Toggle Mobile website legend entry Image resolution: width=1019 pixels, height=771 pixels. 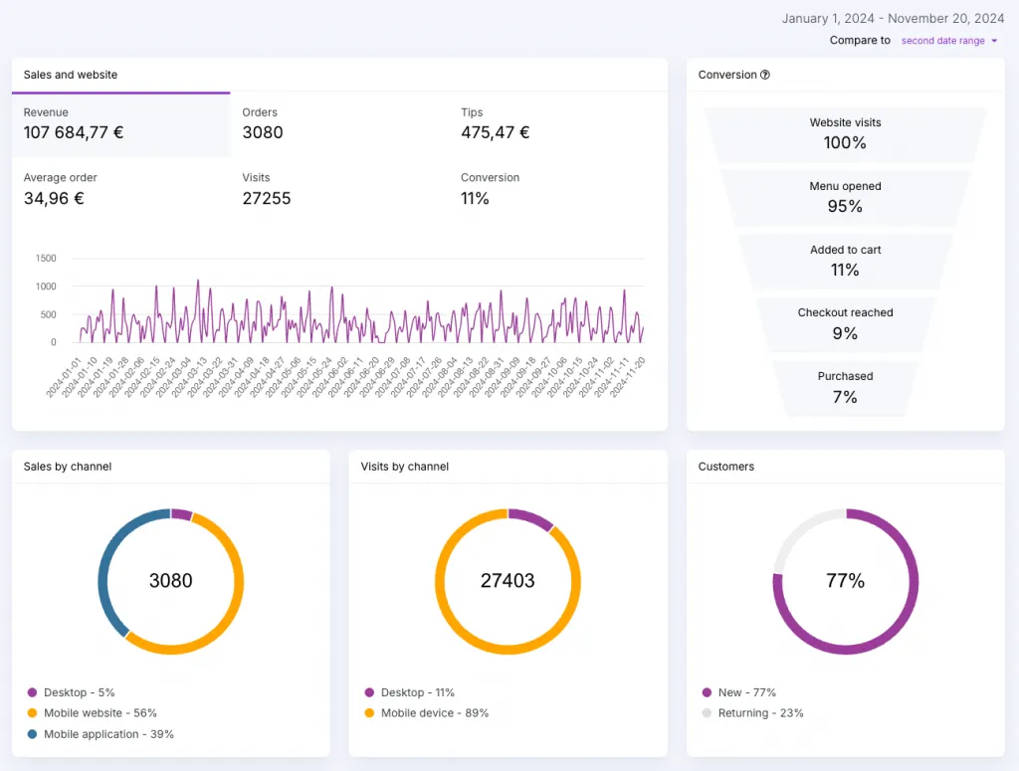click(x=93, y=713)
